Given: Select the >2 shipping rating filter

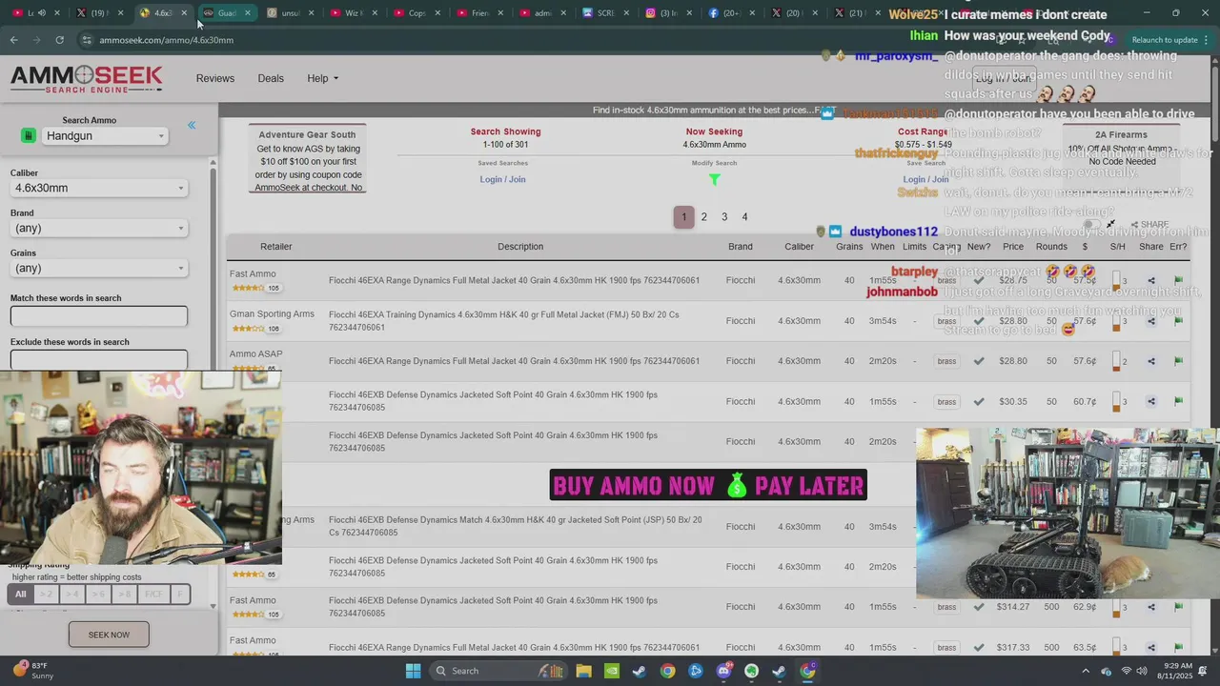Looking at the screenshot, I should coord(46,595).
